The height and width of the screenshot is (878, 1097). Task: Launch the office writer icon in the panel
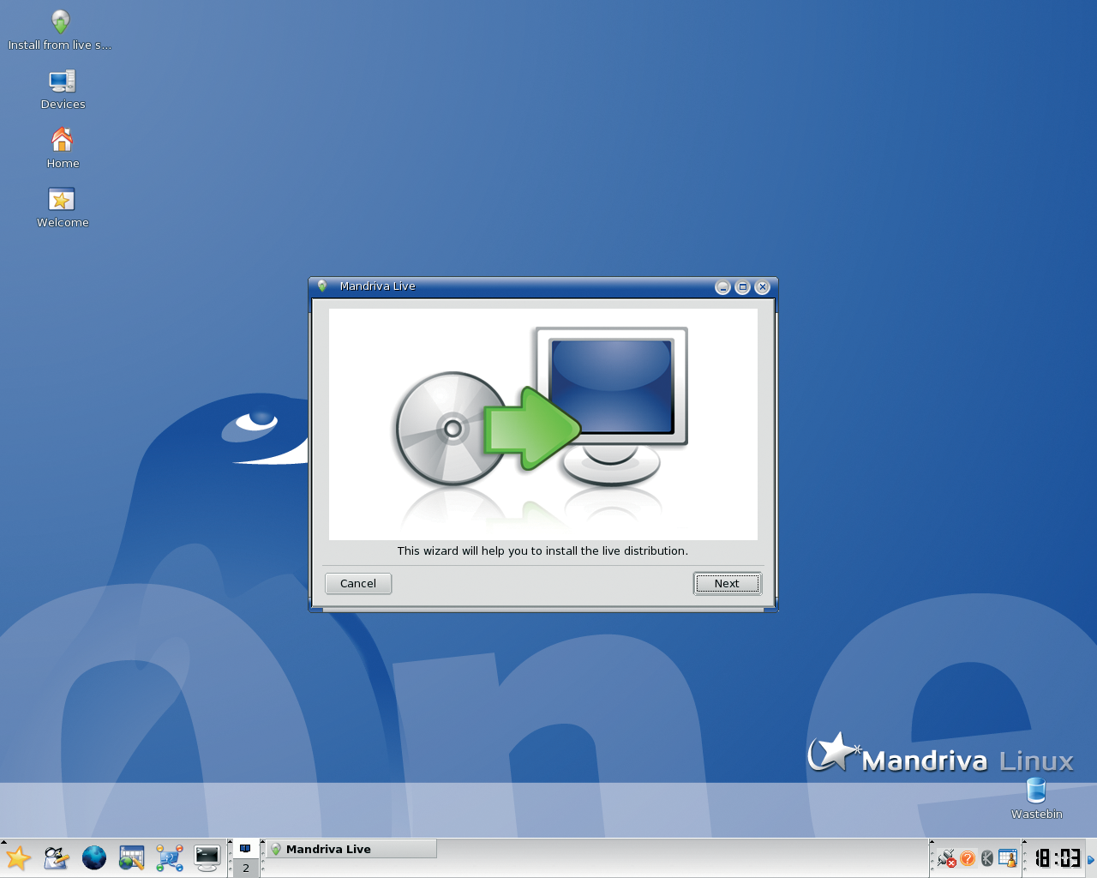click(56, 857)
